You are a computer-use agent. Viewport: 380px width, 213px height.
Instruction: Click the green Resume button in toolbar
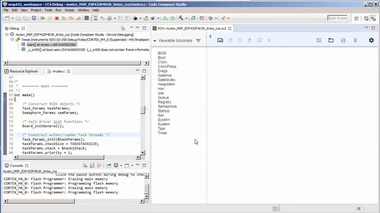coord(43,18)
